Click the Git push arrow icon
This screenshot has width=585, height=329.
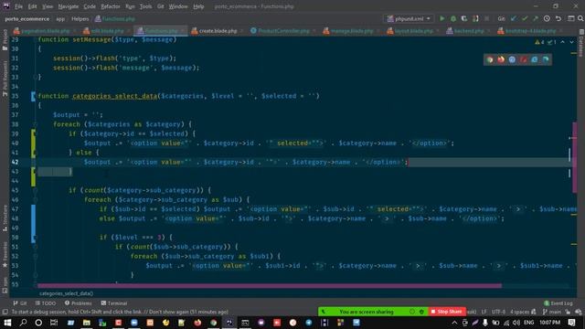(536, 18)
